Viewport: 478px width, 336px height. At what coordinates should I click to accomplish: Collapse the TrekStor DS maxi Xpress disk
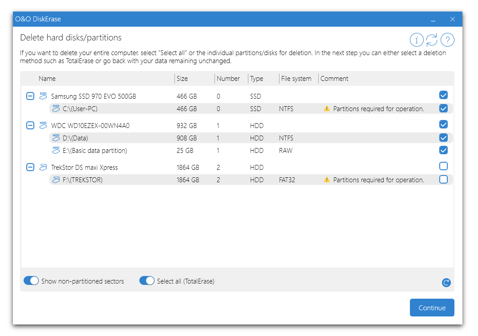[x=30, y=167]
